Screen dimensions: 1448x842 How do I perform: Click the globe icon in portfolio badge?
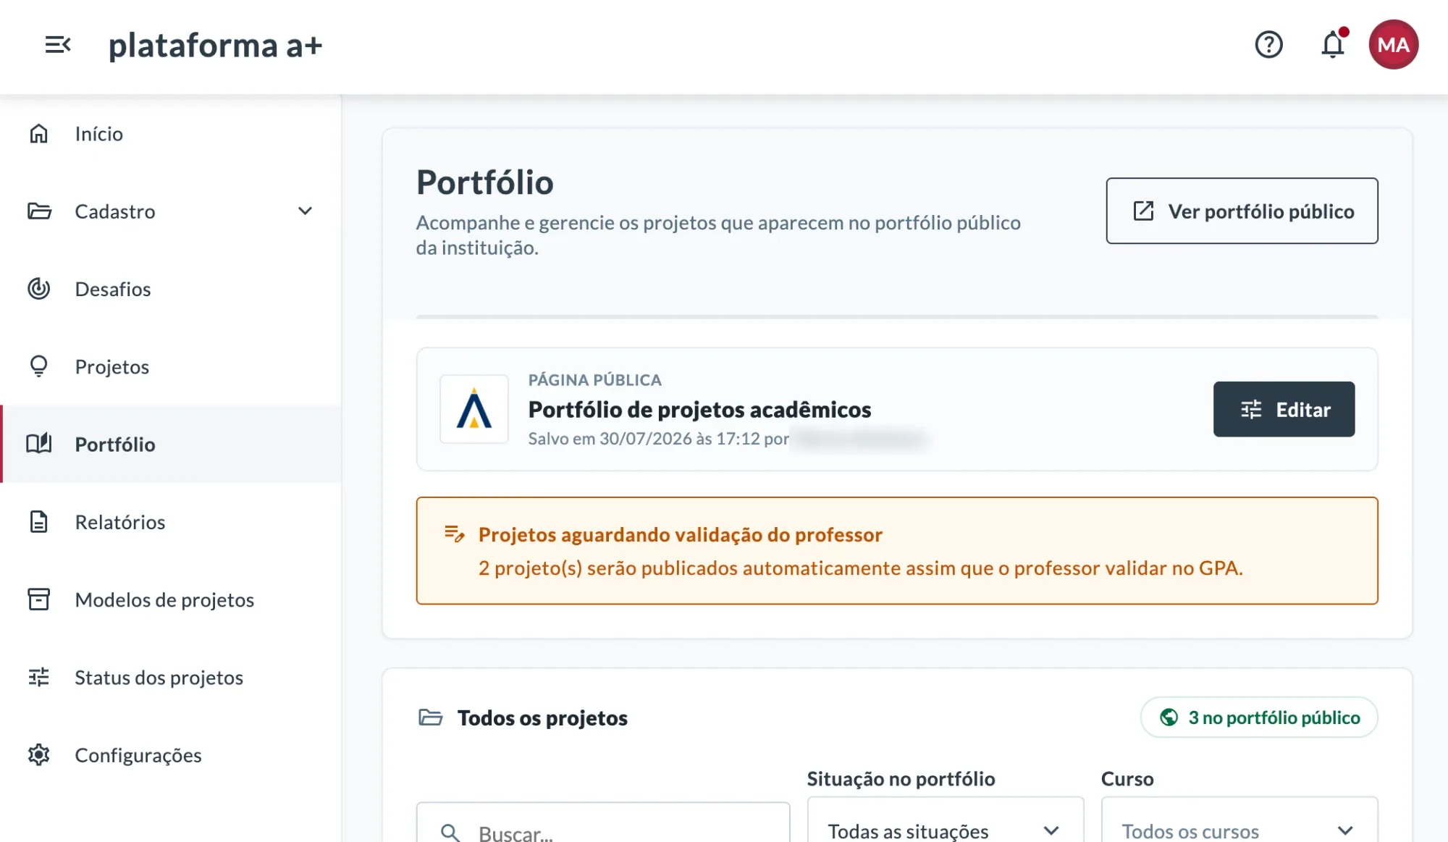1169,717
